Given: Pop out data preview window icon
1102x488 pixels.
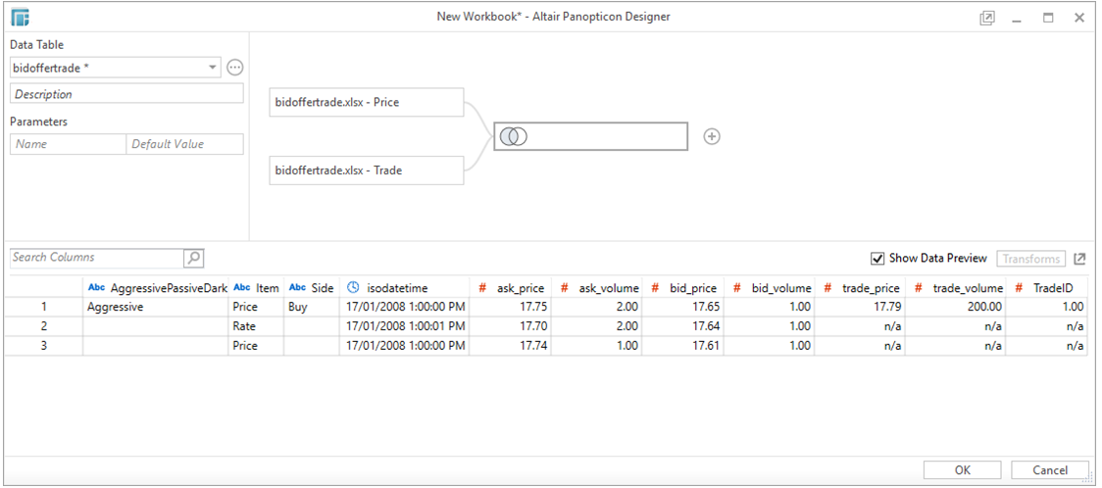Looking at the screenshot, I should pyautogui.click(x=1079, y=259).
